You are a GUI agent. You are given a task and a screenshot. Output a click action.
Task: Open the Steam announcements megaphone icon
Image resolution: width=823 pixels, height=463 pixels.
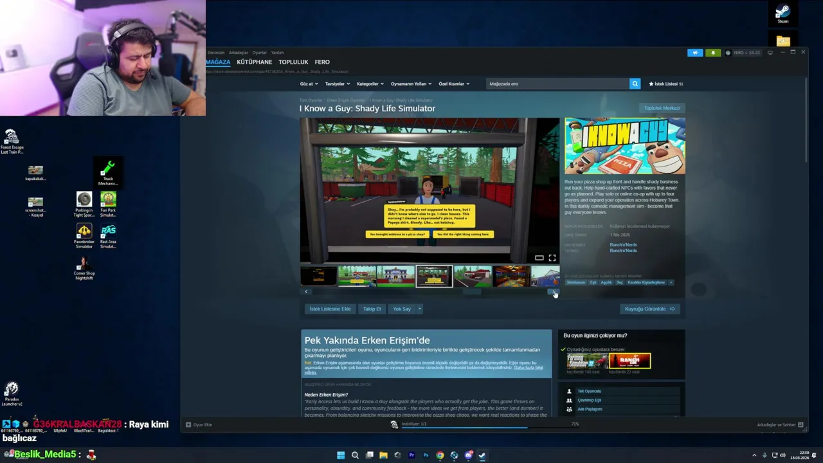(695, 53)
